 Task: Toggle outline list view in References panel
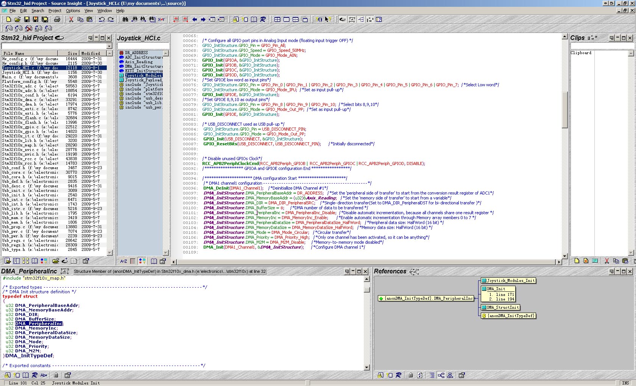[x=432, y=375]
